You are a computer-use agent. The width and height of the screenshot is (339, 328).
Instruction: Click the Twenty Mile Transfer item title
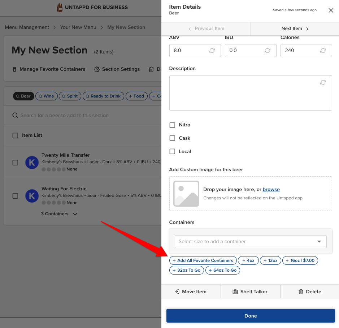[65, 155]
